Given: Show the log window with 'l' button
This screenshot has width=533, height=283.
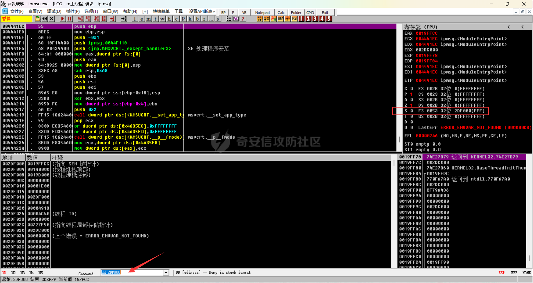Looking at the screenshot, I should point(135,19).
